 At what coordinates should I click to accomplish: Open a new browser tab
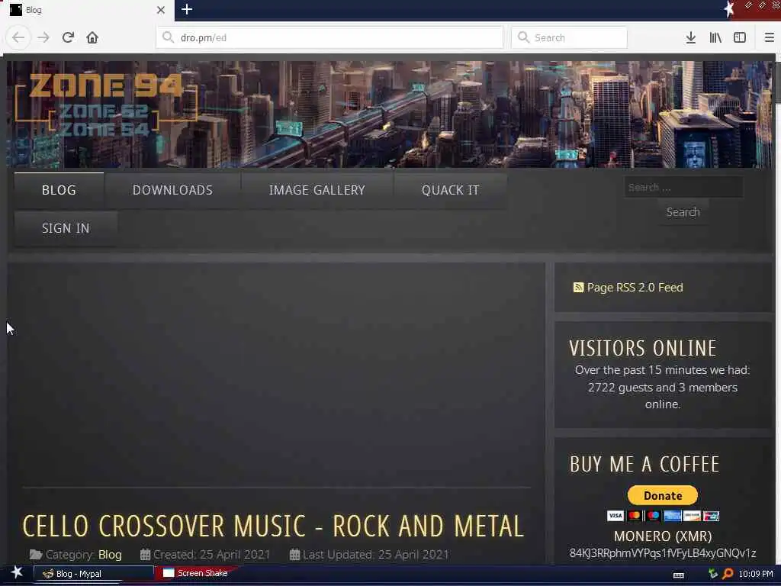click(x=187, y=9)
